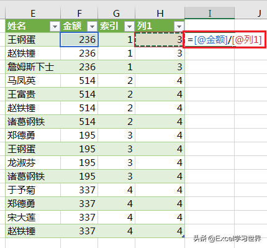The height and width of the screenshot is (248, 267).
Task: Select the 金额 cell in 王钢蛋's first row
Action: (79, 40)
